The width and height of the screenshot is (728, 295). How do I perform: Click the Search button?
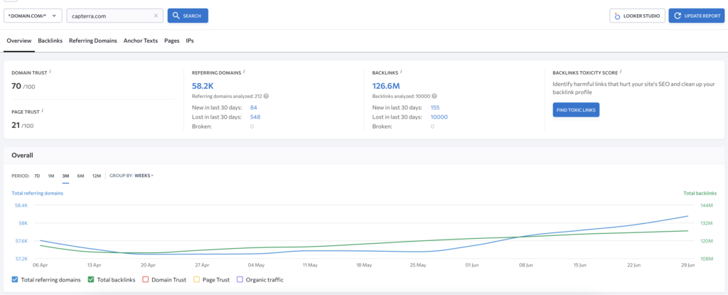tap(188, 16)
